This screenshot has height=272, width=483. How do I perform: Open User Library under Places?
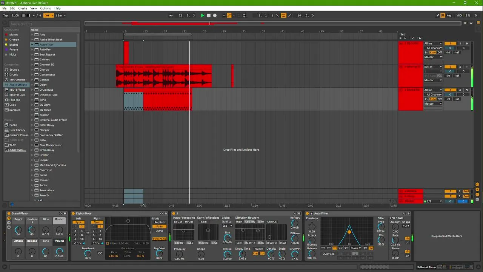tap(17, 130)
